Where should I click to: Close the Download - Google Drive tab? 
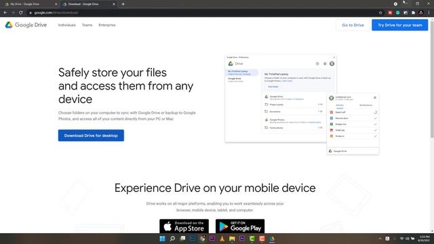coord(114,4)
